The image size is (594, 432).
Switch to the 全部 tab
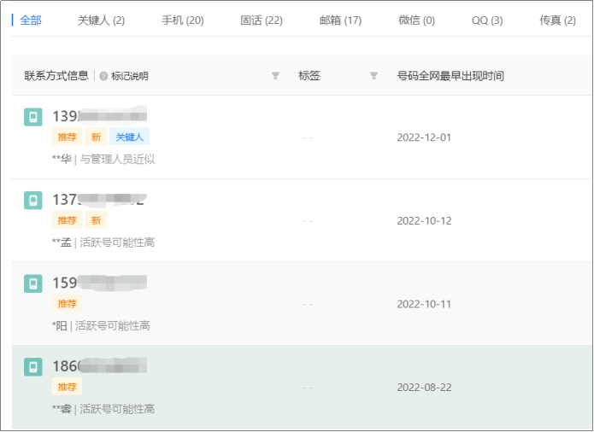point(31,20)
